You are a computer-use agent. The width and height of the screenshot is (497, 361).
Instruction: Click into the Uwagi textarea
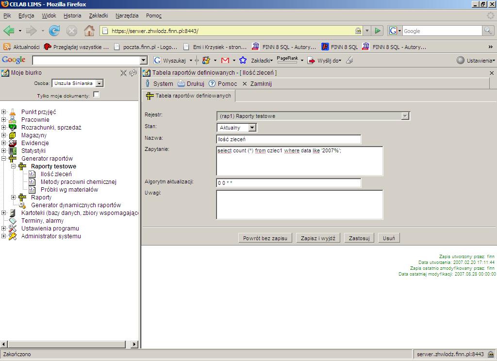[x=299, y=205]
